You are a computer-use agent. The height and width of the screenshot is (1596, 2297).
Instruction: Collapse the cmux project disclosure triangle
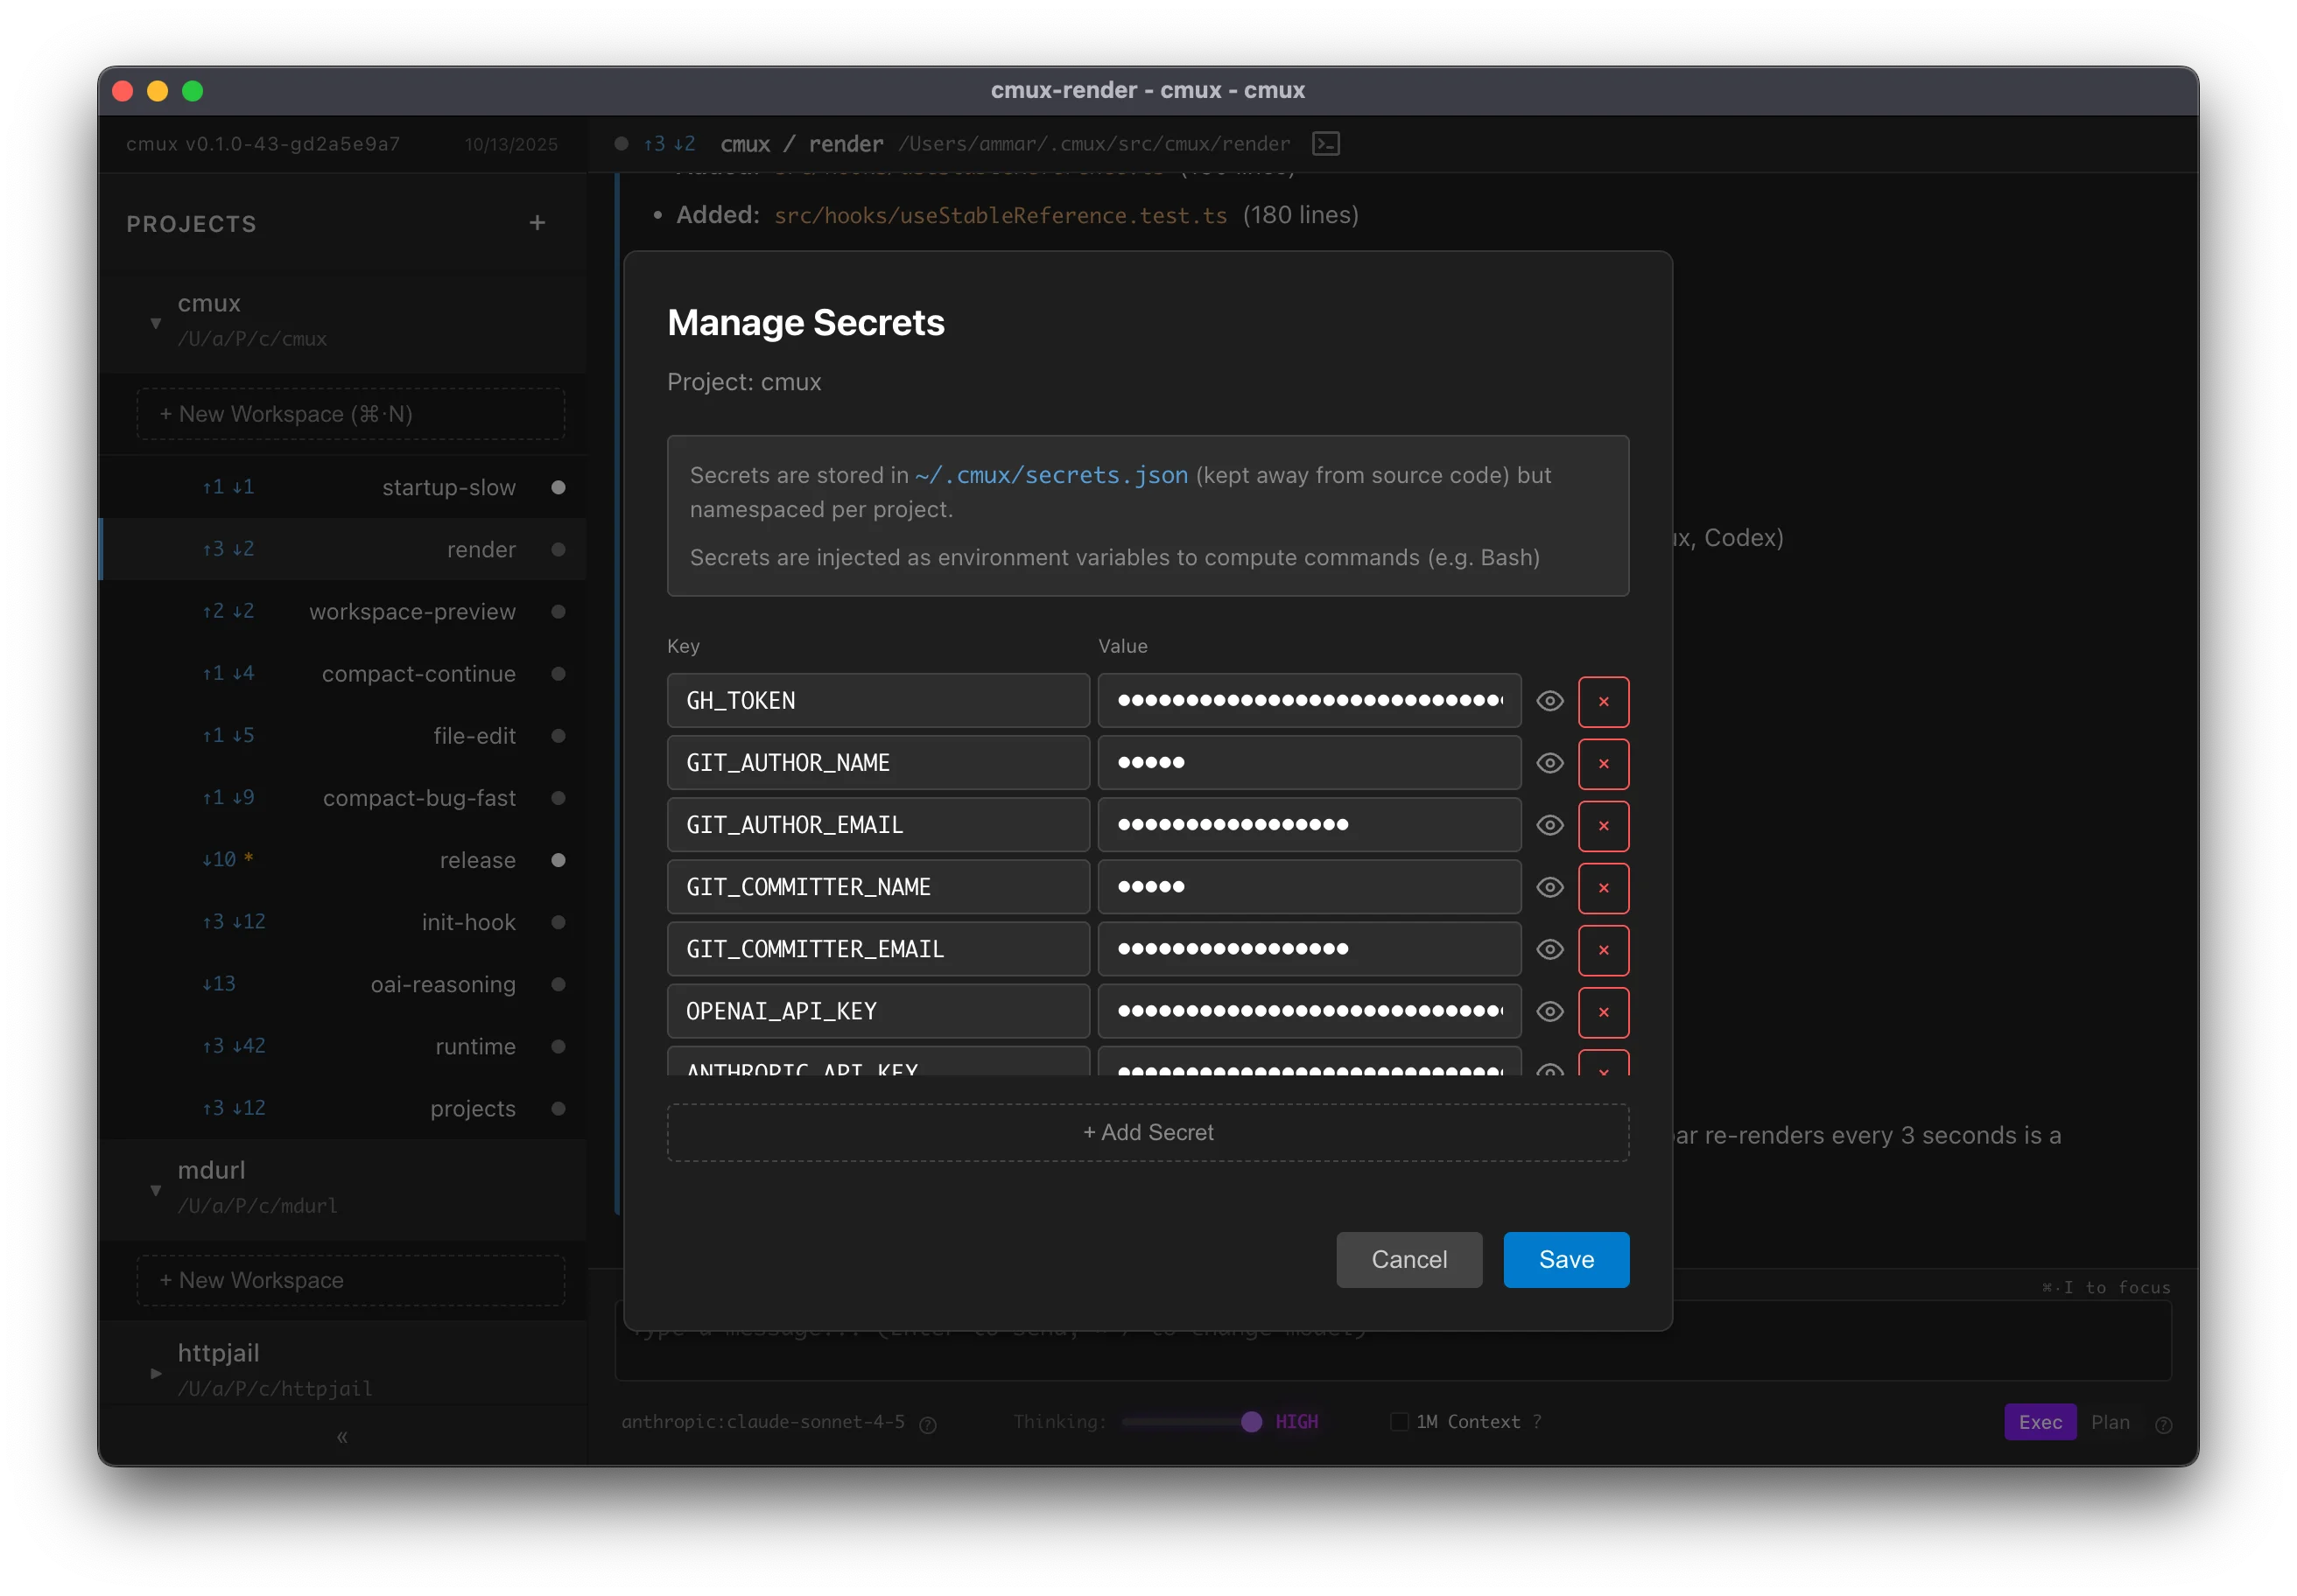pos(155,323)
